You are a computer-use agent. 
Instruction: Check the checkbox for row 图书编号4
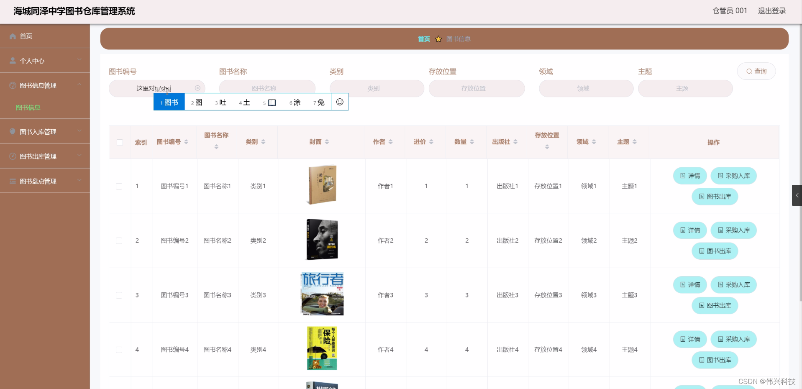(x=119, y=351)
